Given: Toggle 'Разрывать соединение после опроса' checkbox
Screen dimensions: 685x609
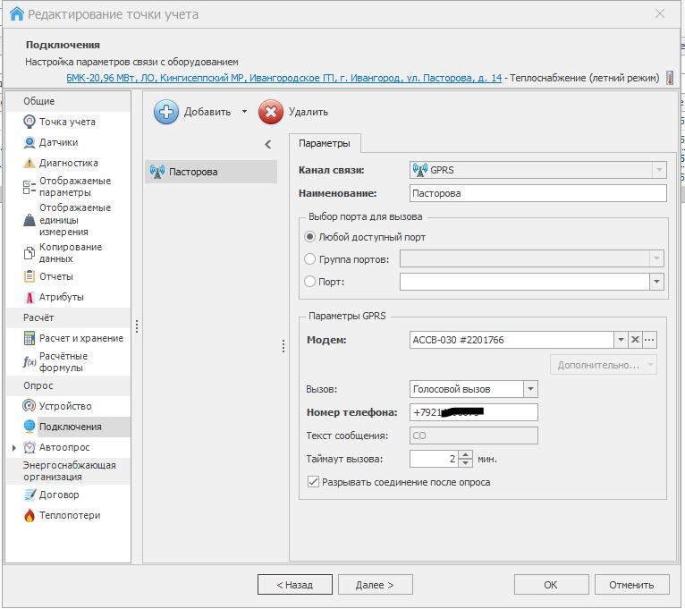Looking at the screenshot, I should (x=313, y=482).
